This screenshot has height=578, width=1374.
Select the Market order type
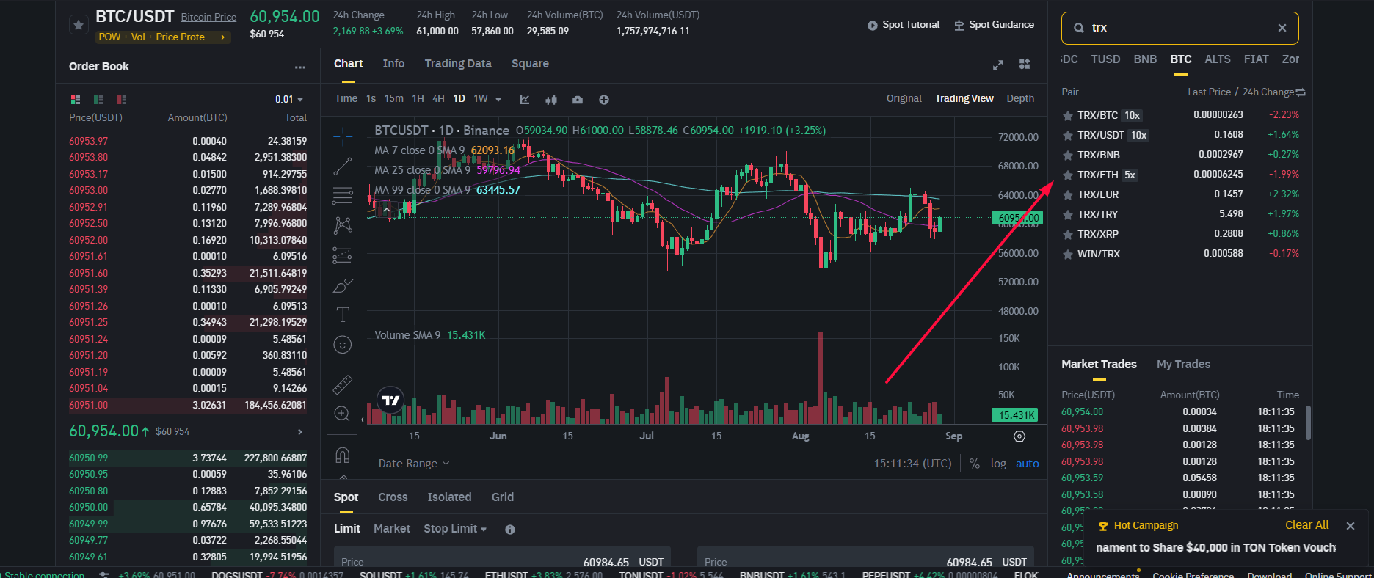click(392, 529)
